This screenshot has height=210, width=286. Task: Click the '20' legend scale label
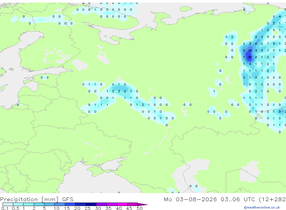pyautogui.click(x=77, y=208)
